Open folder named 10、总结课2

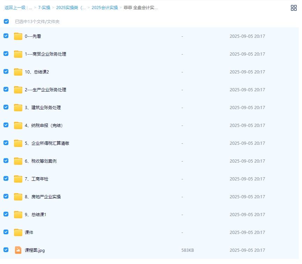click(x=37, y=72)
